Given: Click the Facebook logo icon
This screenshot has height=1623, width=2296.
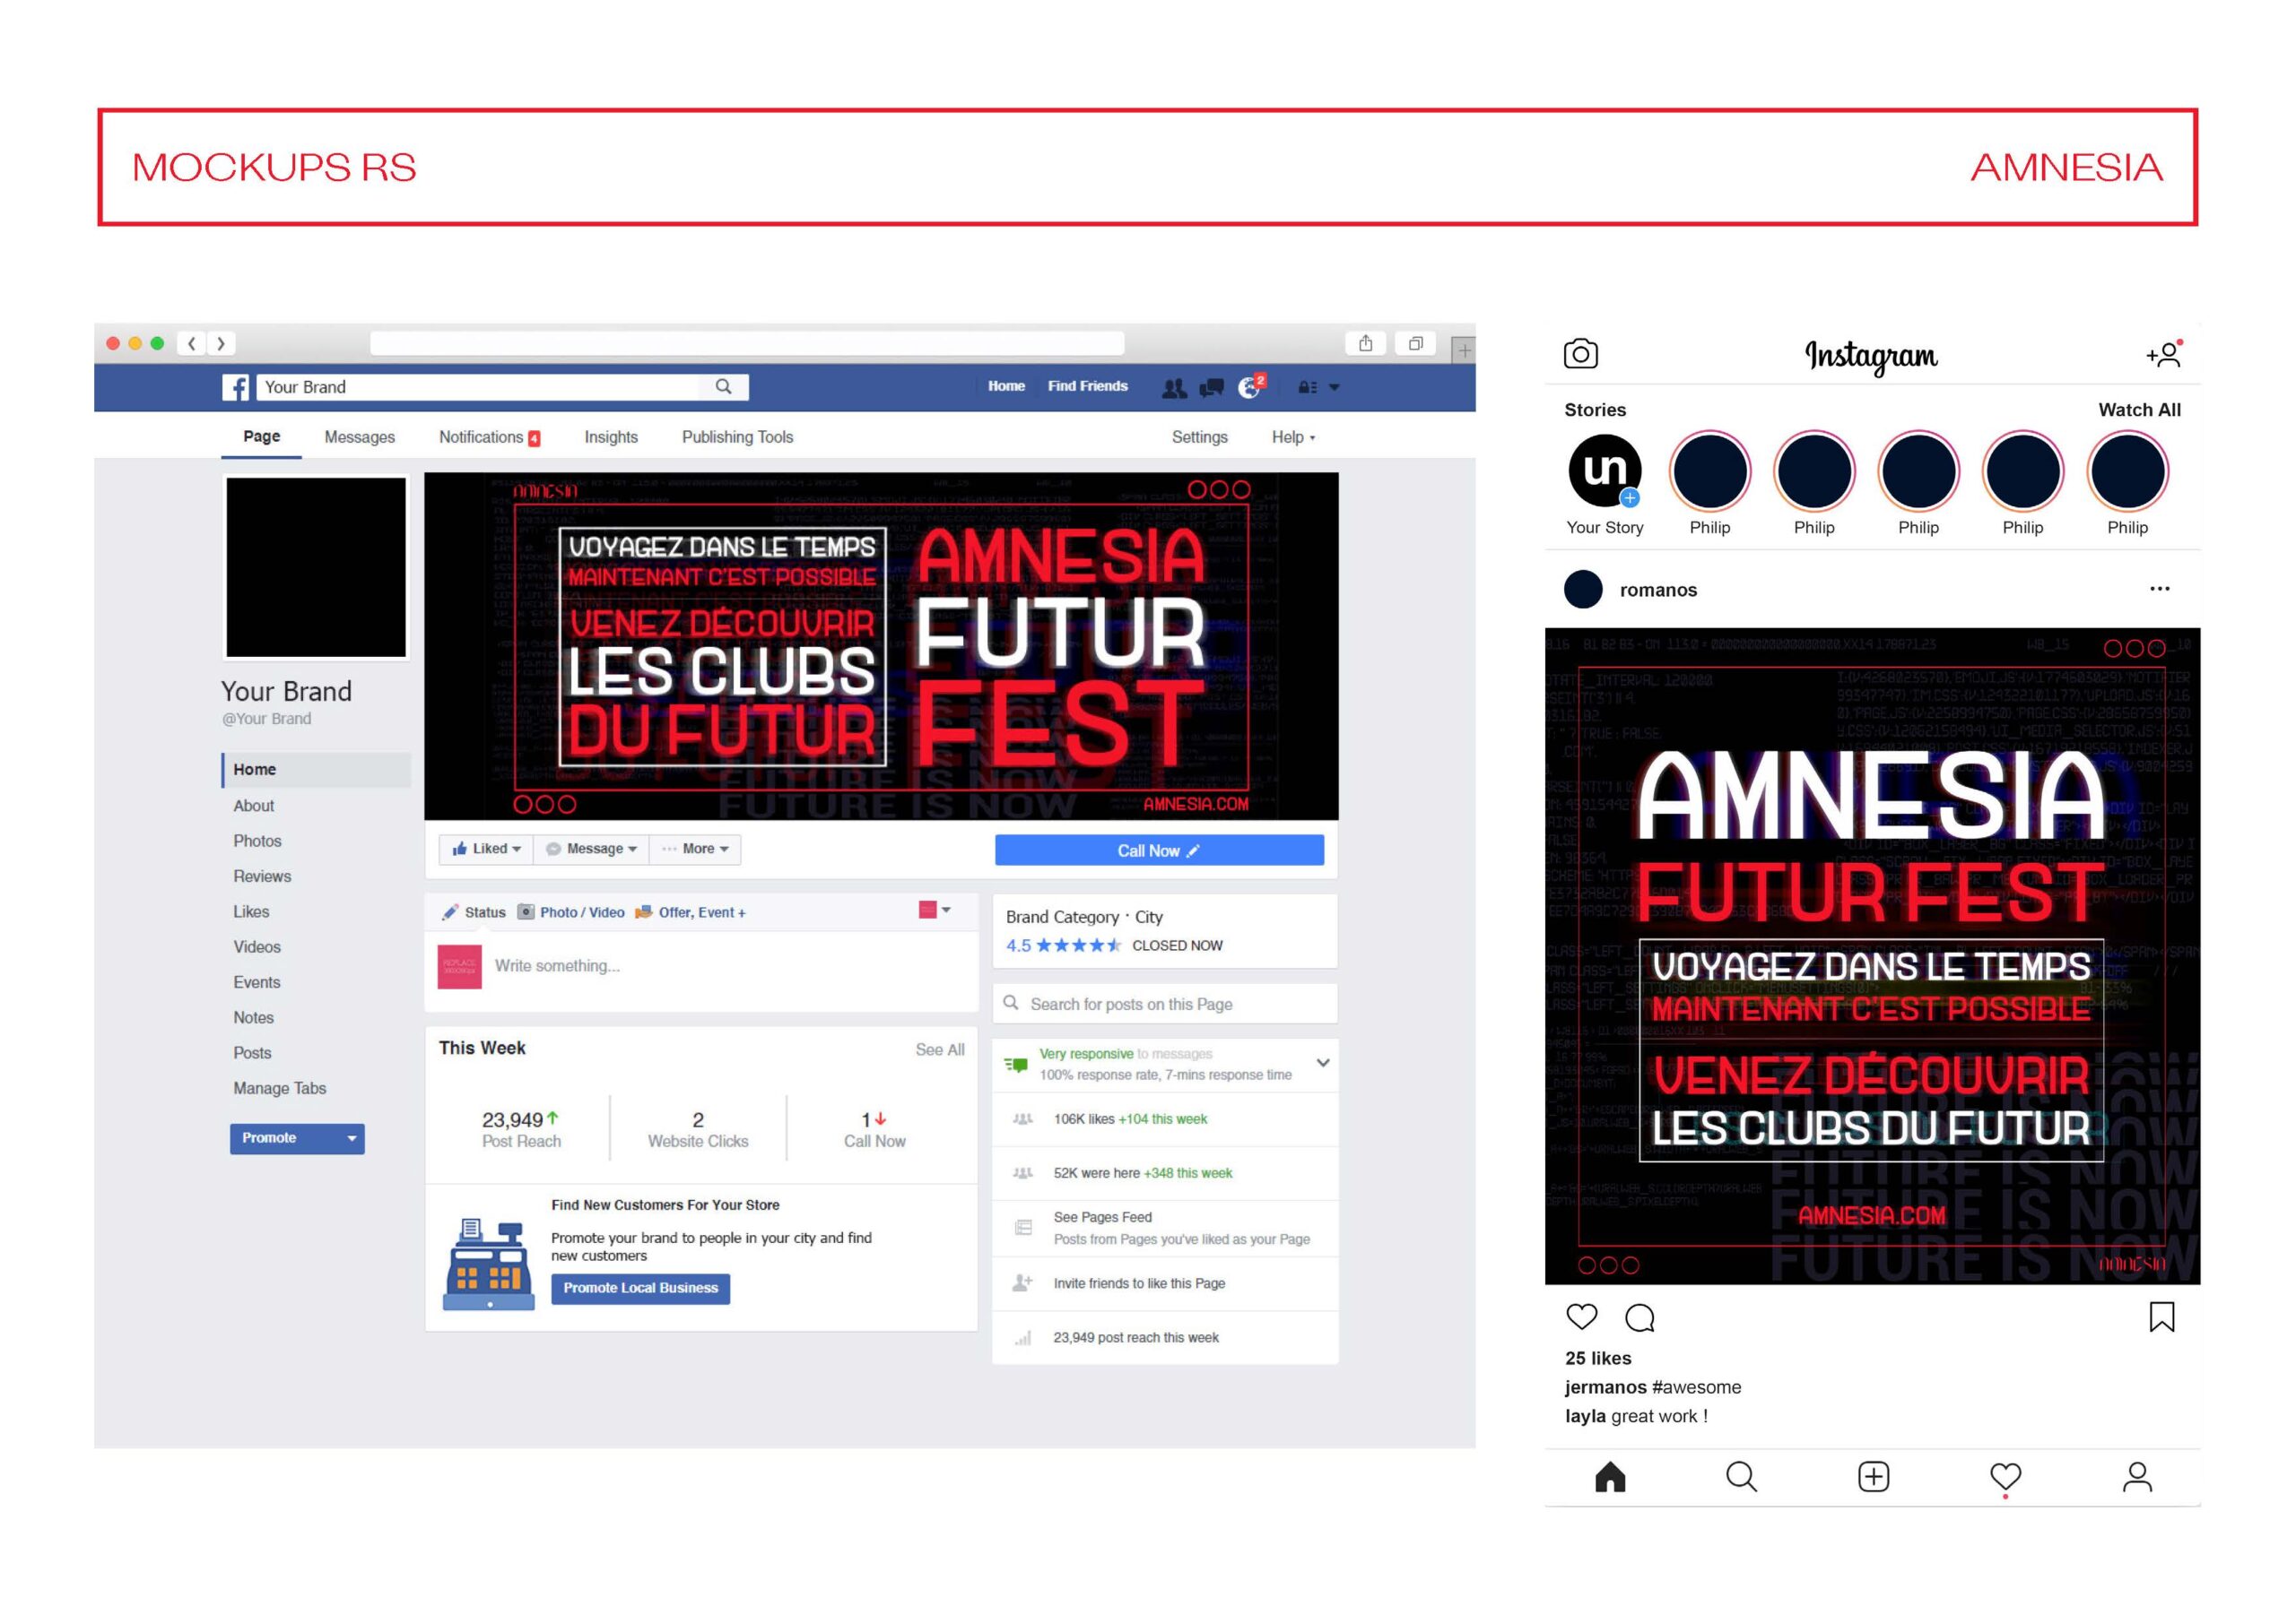Looking at the screenshot, I should (x=235, y=387).
